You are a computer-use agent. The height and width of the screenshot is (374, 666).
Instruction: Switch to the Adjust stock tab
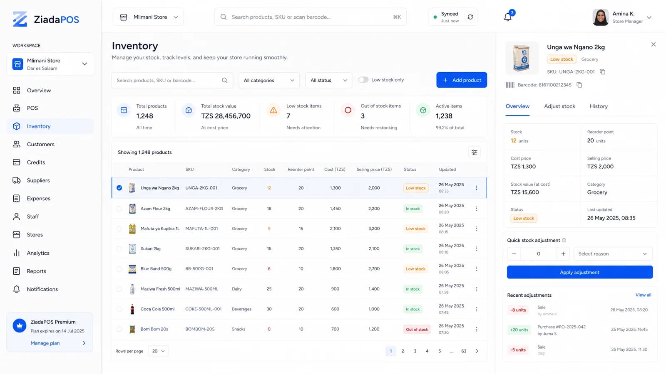coord(559,106)
